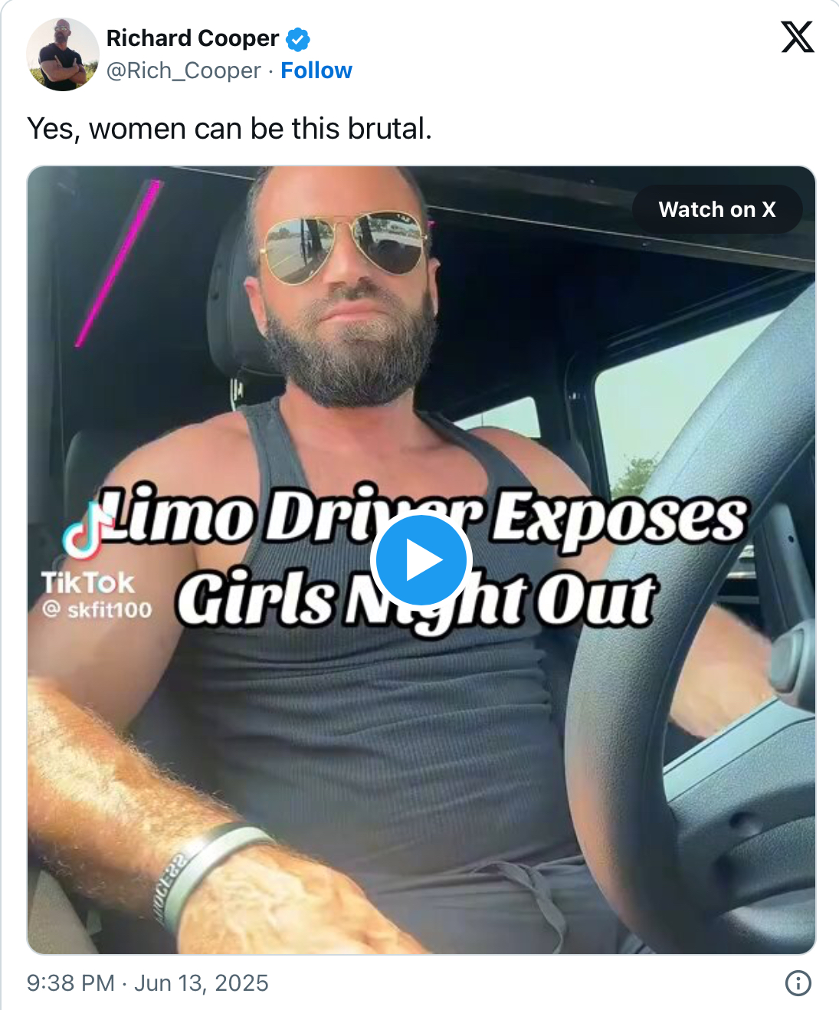Click the @skfit100 TikTok handle watermark
839x1010 pixels.
click(x=97, y=610)
